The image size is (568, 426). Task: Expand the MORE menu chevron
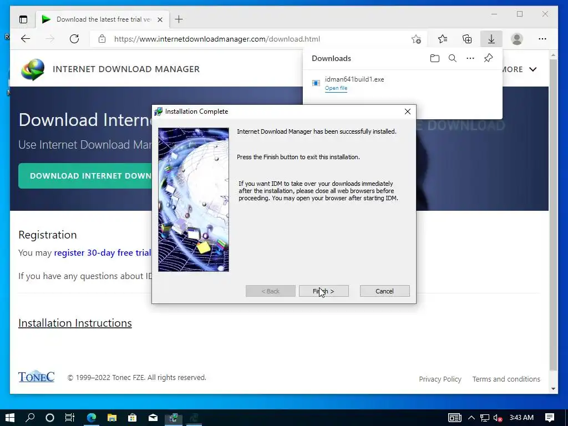(x=533, y=69)
